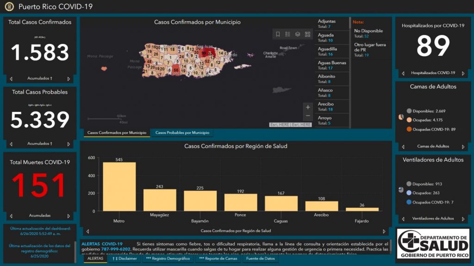Previous view for Total Muertes panel
Image resolution: width=474 pixels, height=266 pixels.
(11, 216)
